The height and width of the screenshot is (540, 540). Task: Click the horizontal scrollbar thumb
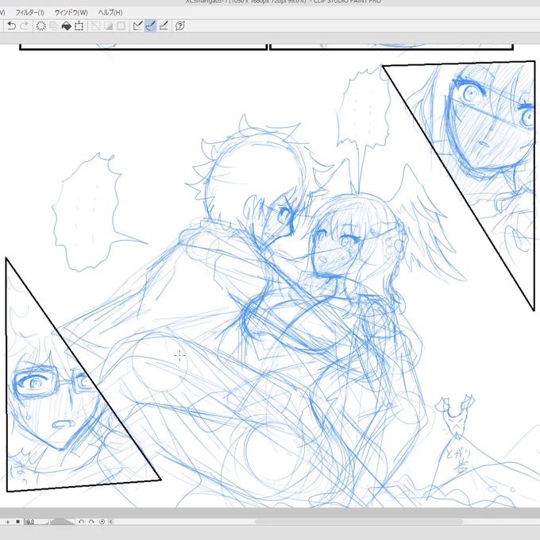pos(358,522)
